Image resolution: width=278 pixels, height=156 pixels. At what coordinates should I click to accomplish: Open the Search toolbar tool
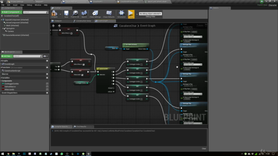(84, 14)
